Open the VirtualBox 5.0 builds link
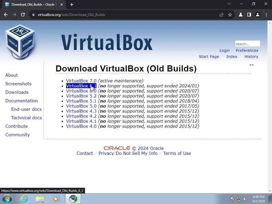This screenshot has height=204, width=272. (81, 106)
